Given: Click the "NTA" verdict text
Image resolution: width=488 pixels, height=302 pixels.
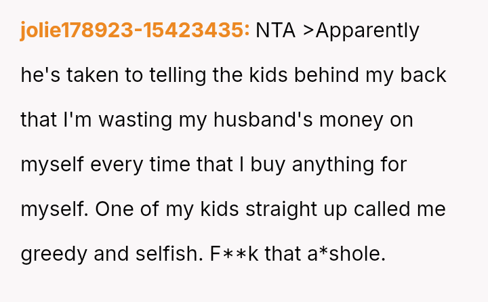Looking at the screenshot, I should click(277, 30).
